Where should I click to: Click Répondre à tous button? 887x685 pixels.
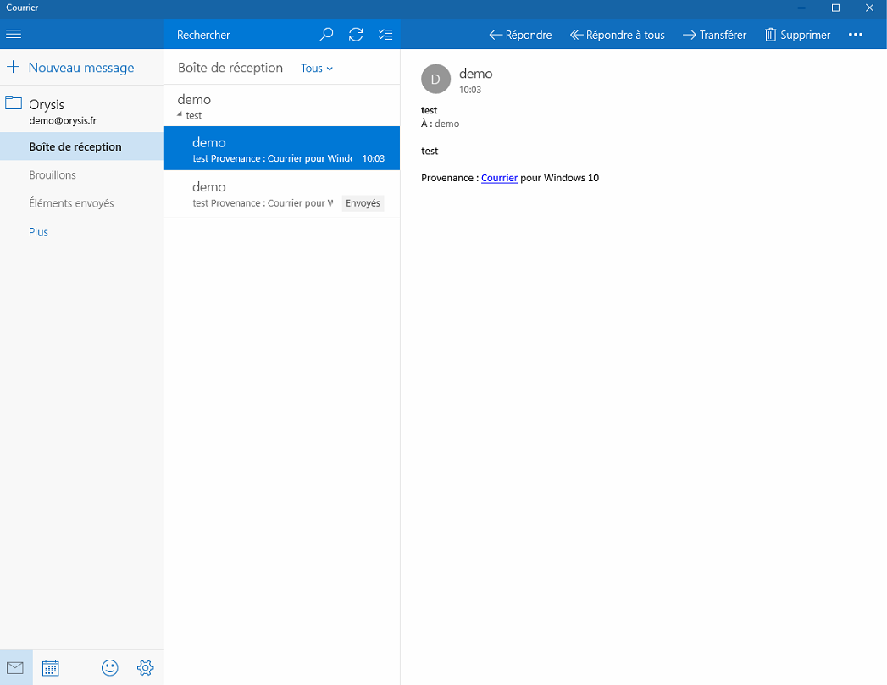point(617,35)
